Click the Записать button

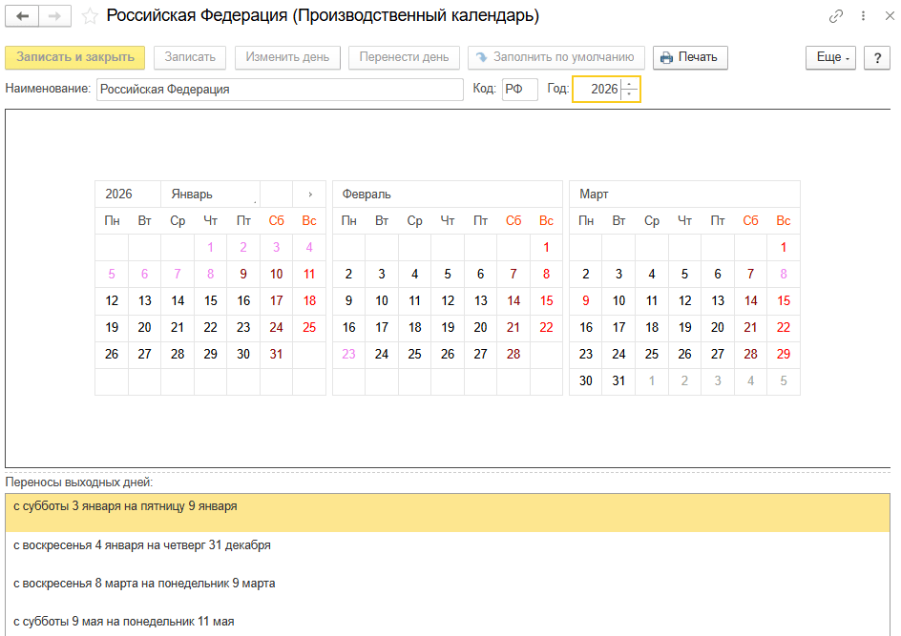(190, 57)
